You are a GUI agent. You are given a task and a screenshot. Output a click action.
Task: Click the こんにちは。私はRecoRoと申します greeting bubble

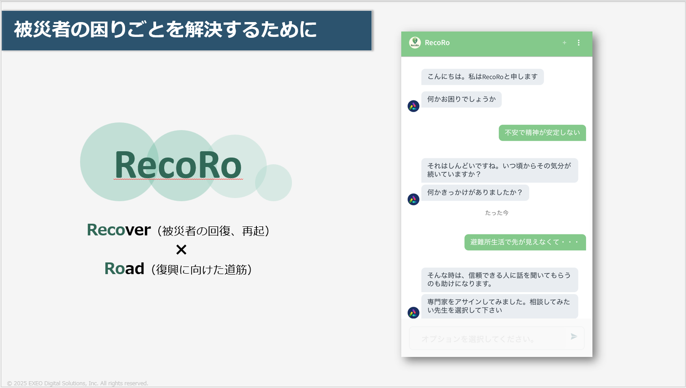[x=482, y=77]
